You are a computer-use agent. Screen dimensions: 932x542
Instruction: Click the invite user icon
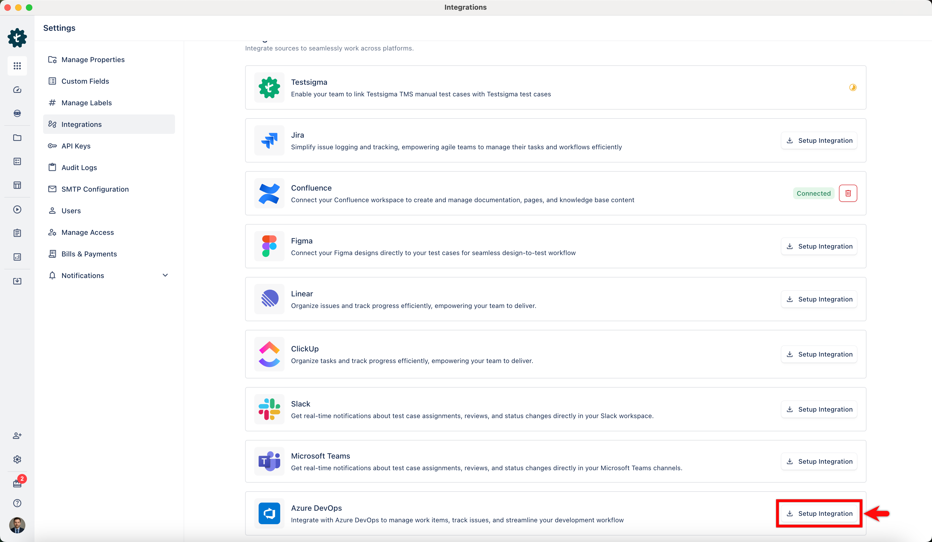click(x=17, y=436)
